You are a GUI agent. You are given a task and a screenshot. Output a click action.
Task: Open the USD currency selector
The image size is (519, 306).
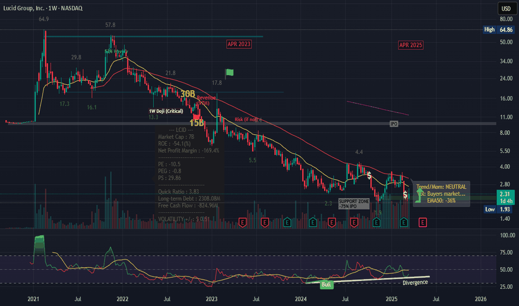506,8
